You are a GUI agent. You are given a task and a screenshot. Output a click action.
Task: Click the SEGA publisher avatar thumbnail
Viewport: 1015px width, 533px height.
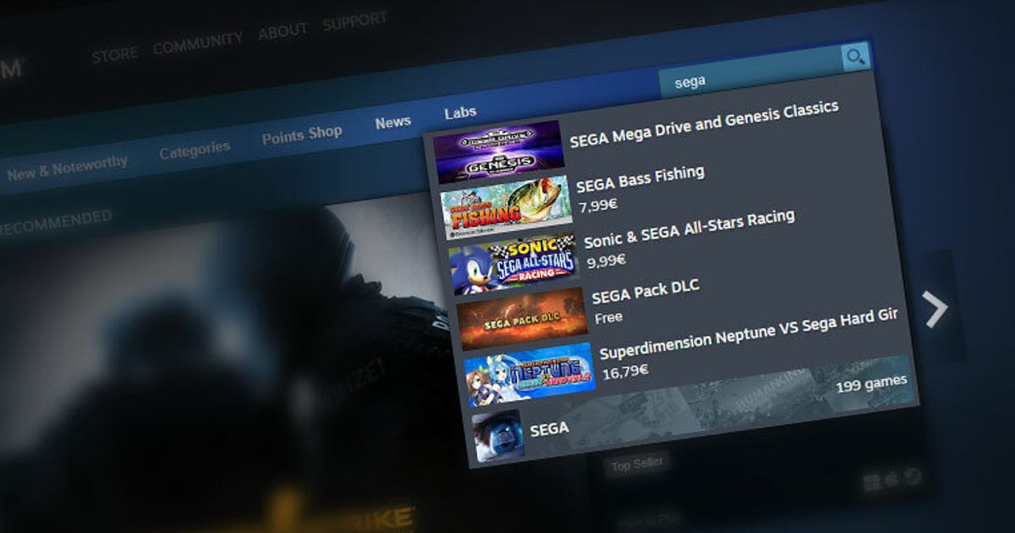click(498, 436)
